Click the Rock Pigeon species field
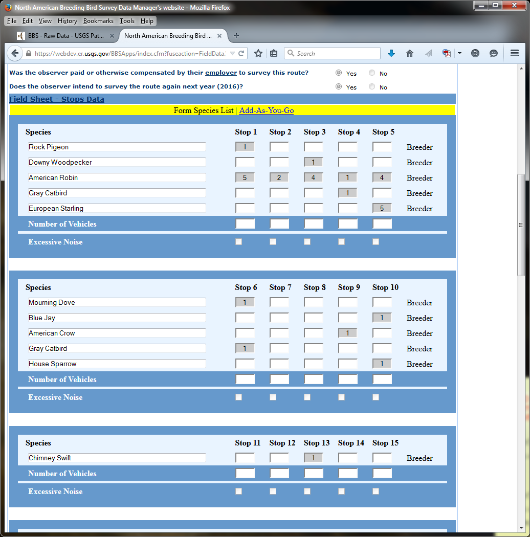The height and width of the screenshot is (537, 530). click(117, 147)
